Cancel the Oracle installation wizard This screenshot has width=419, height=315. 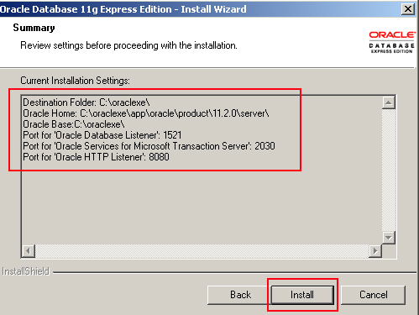pos(373,295)
